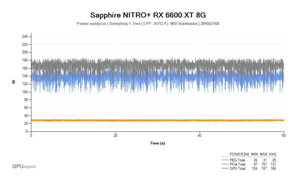Click PCIe Total min value 97

pyautogui.click(x=255, y=164)
